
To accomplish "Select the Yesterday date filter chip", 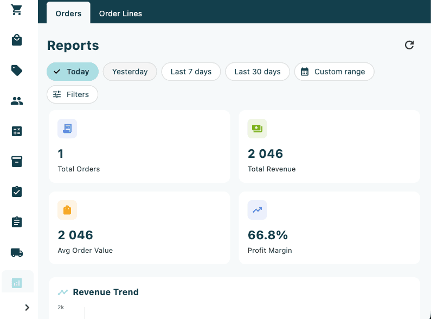I will [x=130, y=72].
